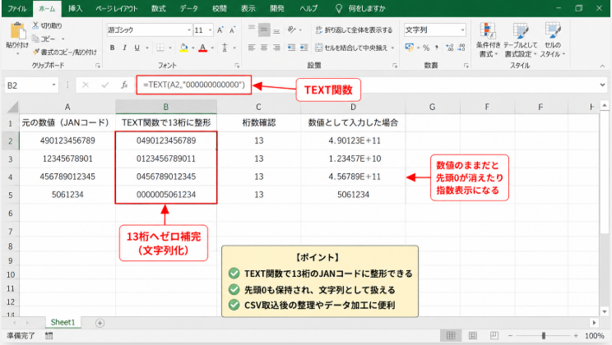This screenshot has height=345, width=612.
Task: Click the zoom slider handle
Action: [x=543, y=336]
